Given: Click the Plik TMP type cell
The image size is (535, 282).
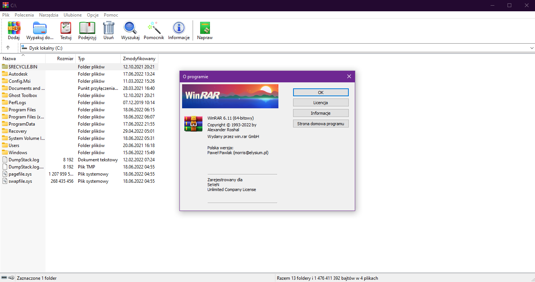Looking at the screenshot, I should point(87,167).
